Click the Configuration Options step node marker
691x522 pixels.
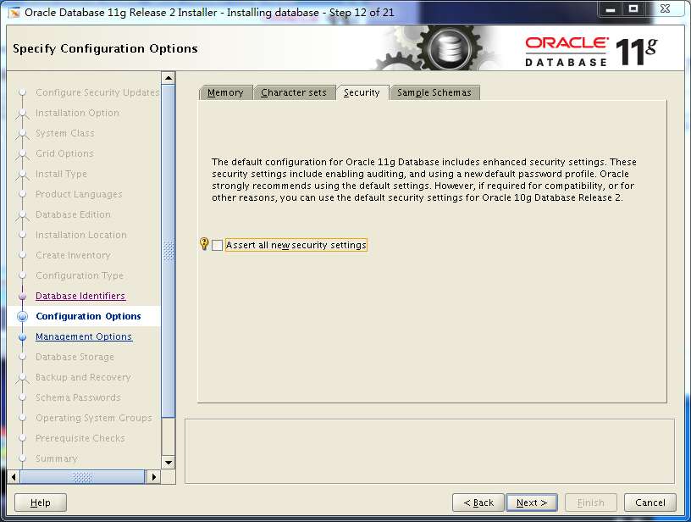[x=23, y=316]
